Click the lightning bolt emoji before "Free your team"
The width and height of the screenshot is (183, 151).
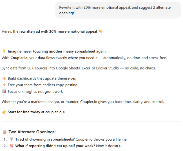4,85
